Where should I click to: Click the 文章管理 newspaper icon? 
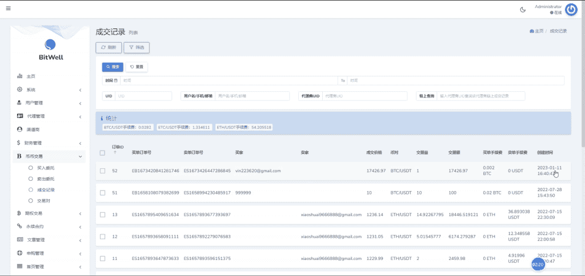pos(20,240)
